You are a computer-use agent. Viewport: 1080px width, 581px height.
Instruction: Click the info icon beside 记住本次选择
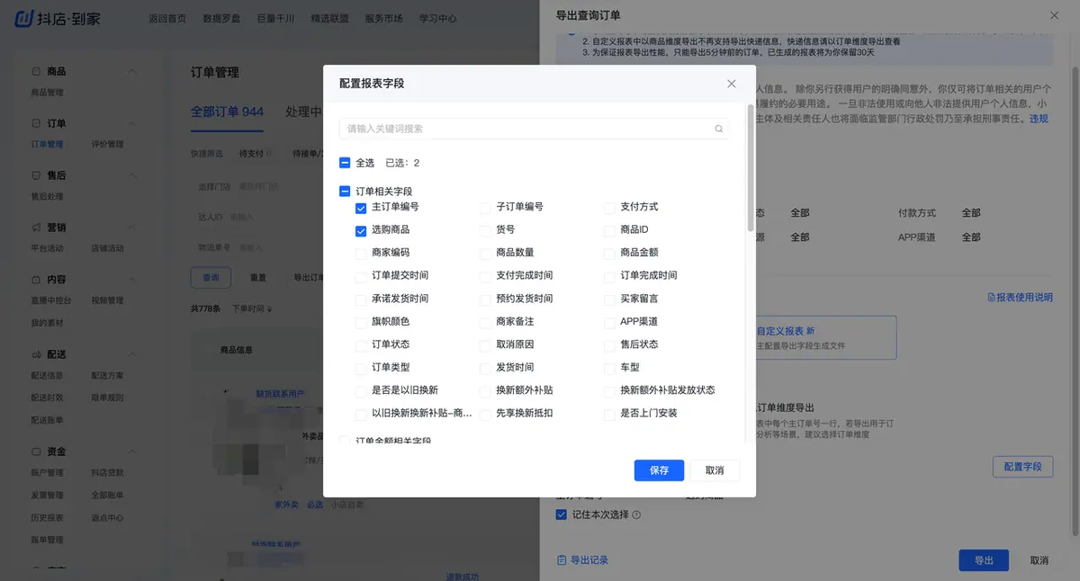pyautogui.click(x=636, y=515)
